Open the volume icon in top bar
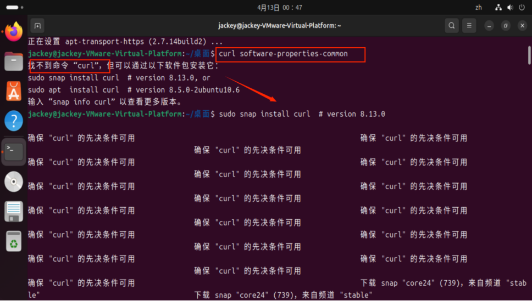This screenshot has width=532, height=301. click(x=510, y=8)
